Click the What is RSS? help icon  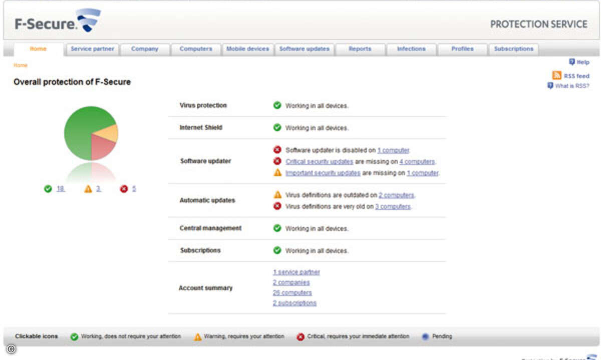click(550, 85)
